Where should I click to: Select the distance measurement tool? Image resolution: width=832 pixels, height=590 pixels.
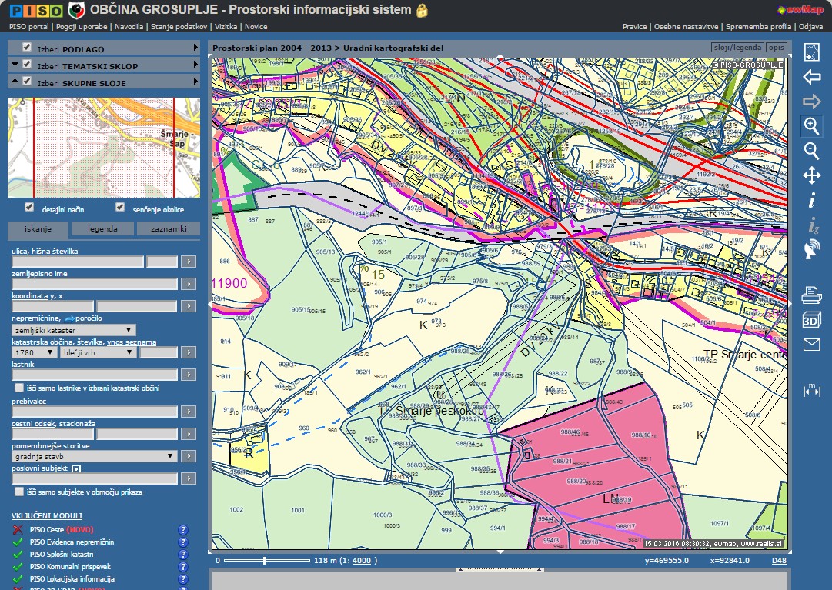click(x=811, y=390)
